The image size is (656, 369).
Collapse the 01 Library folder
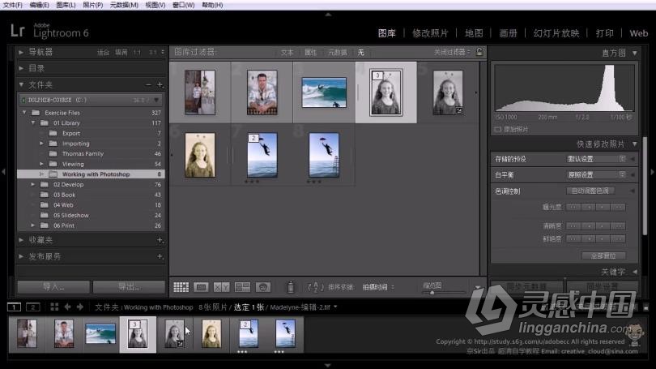tap(33, 123)
